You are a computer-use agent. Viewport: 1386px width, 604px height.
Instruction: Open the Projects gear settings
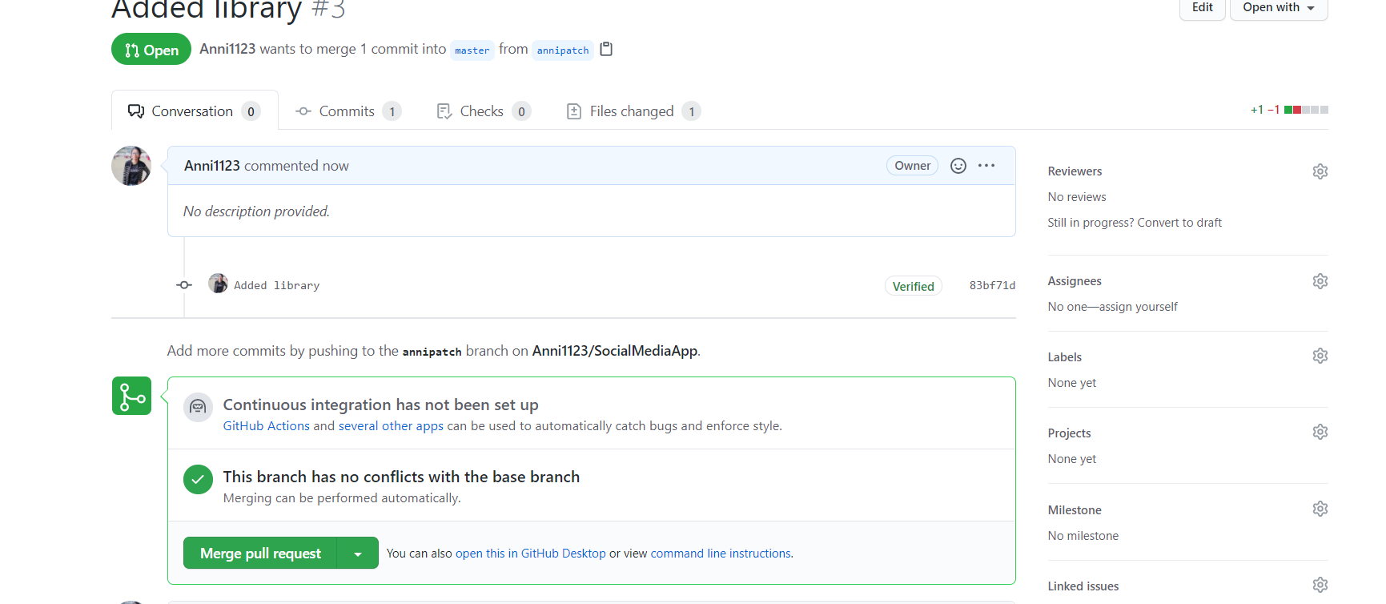[1320, 432]
